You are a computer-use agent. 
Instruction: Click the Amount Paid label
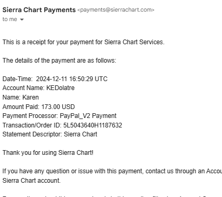pyautogui.click(x=21, y=107)
